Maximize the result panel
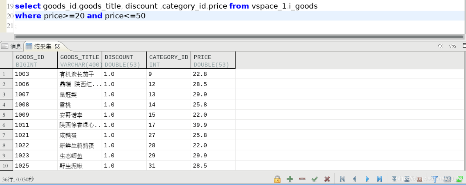 point(464,46)
